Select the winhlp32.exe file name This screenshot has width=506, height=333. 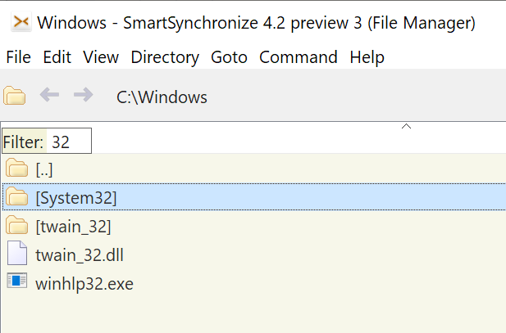click(x=84, y=283)
